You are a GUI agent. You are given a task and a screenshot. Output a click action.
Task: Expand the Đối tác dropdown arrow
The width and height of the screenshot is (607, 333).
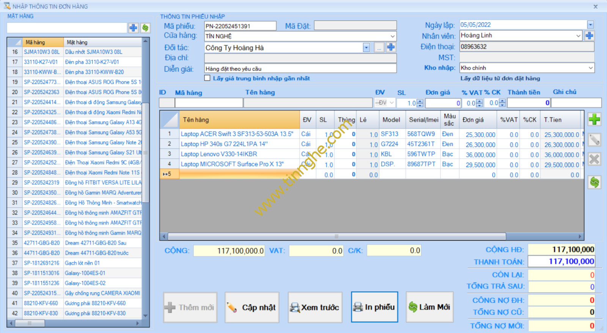point(366,48)
